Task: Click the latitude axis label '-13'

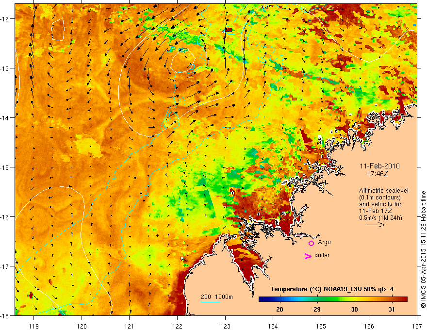Action: [x=5, y=68]
